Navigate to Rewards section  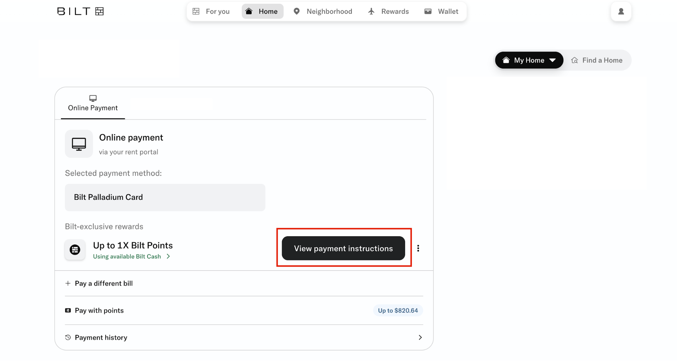click(x=388, y=11)
